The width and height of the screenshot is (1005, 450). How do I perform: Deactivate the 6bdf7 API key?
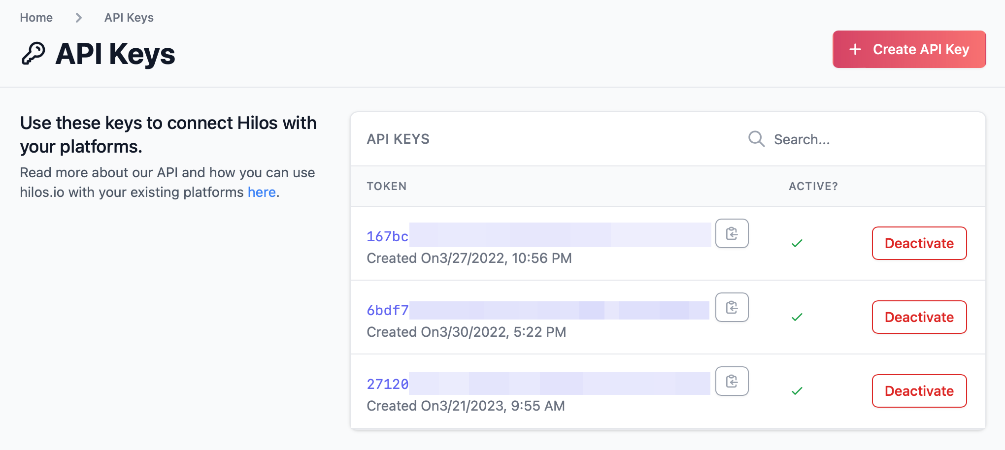coord(919,317)
